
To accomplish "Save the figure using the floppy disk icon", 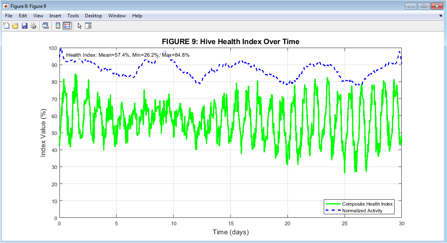I will click(x=24, y=26).
